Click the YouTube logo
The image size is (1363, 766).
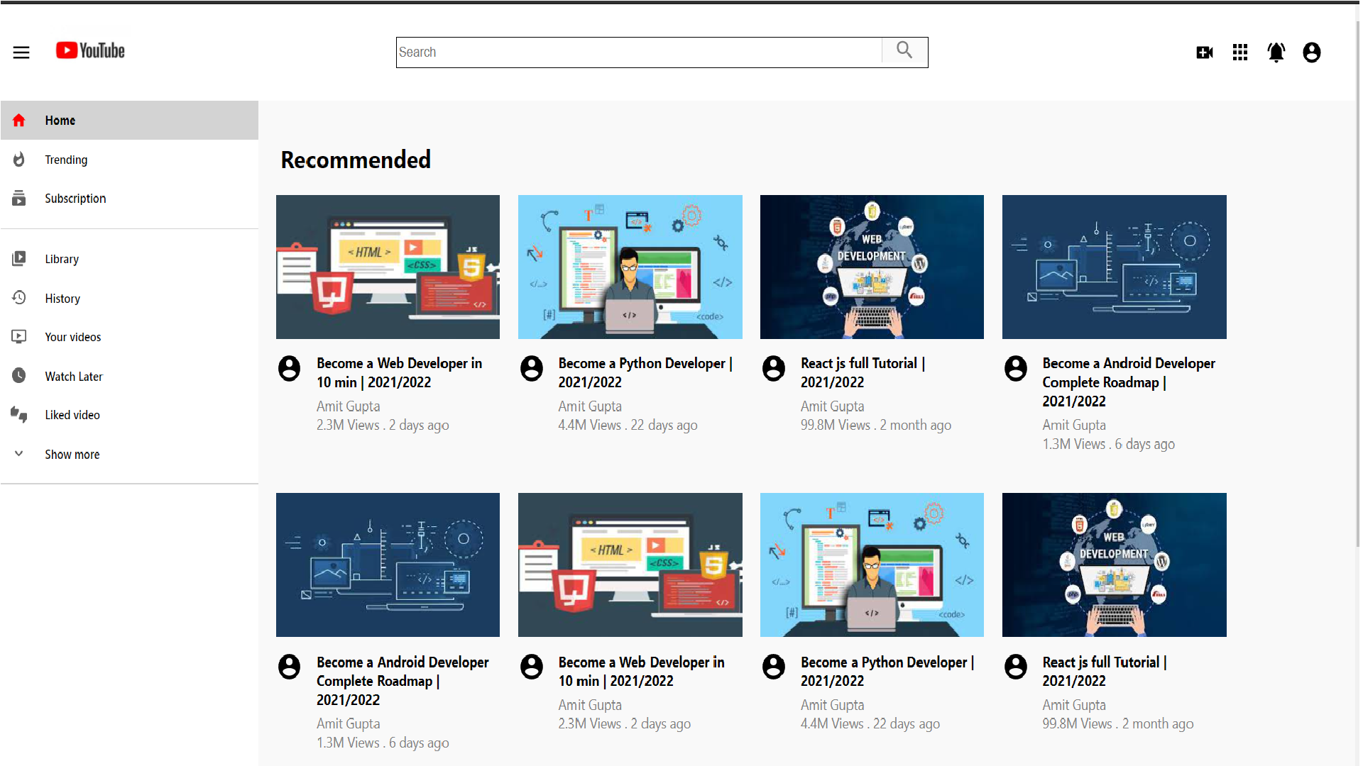point(91,50)
